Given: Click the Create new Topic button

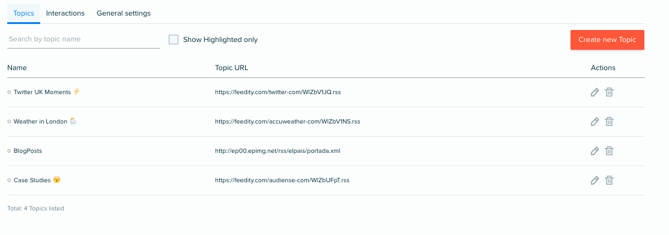Looking at the screenshot, I should tap(607, 40).
